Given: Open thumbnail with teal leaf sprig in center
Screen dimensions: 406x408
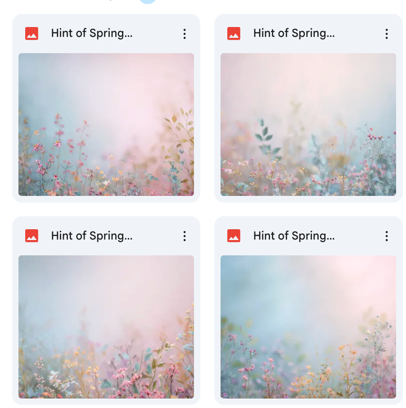Looking at the screenshot, I should point(308,124).
